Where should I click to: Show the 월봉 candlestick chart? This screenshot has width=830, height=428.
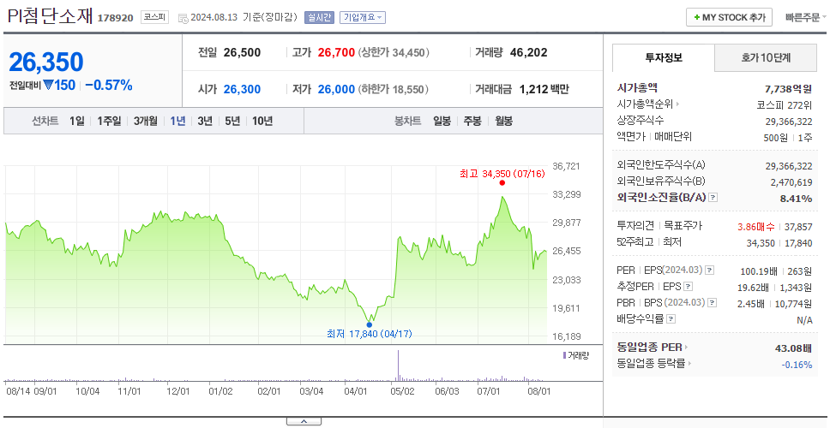(504, 121)
